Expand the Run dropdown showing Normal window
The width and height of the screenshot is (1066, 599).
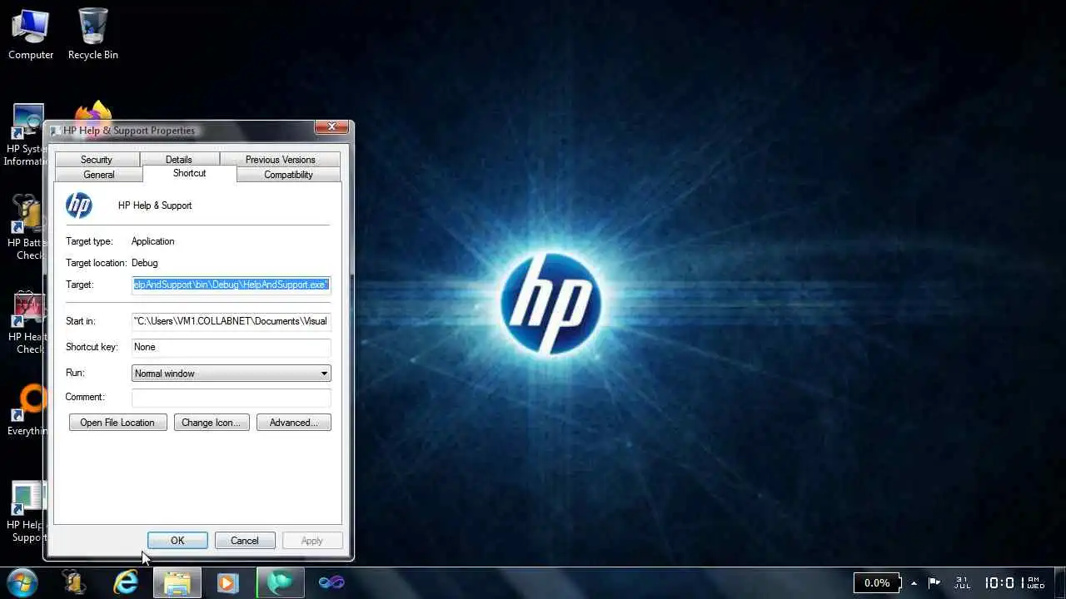pos(232,374)
